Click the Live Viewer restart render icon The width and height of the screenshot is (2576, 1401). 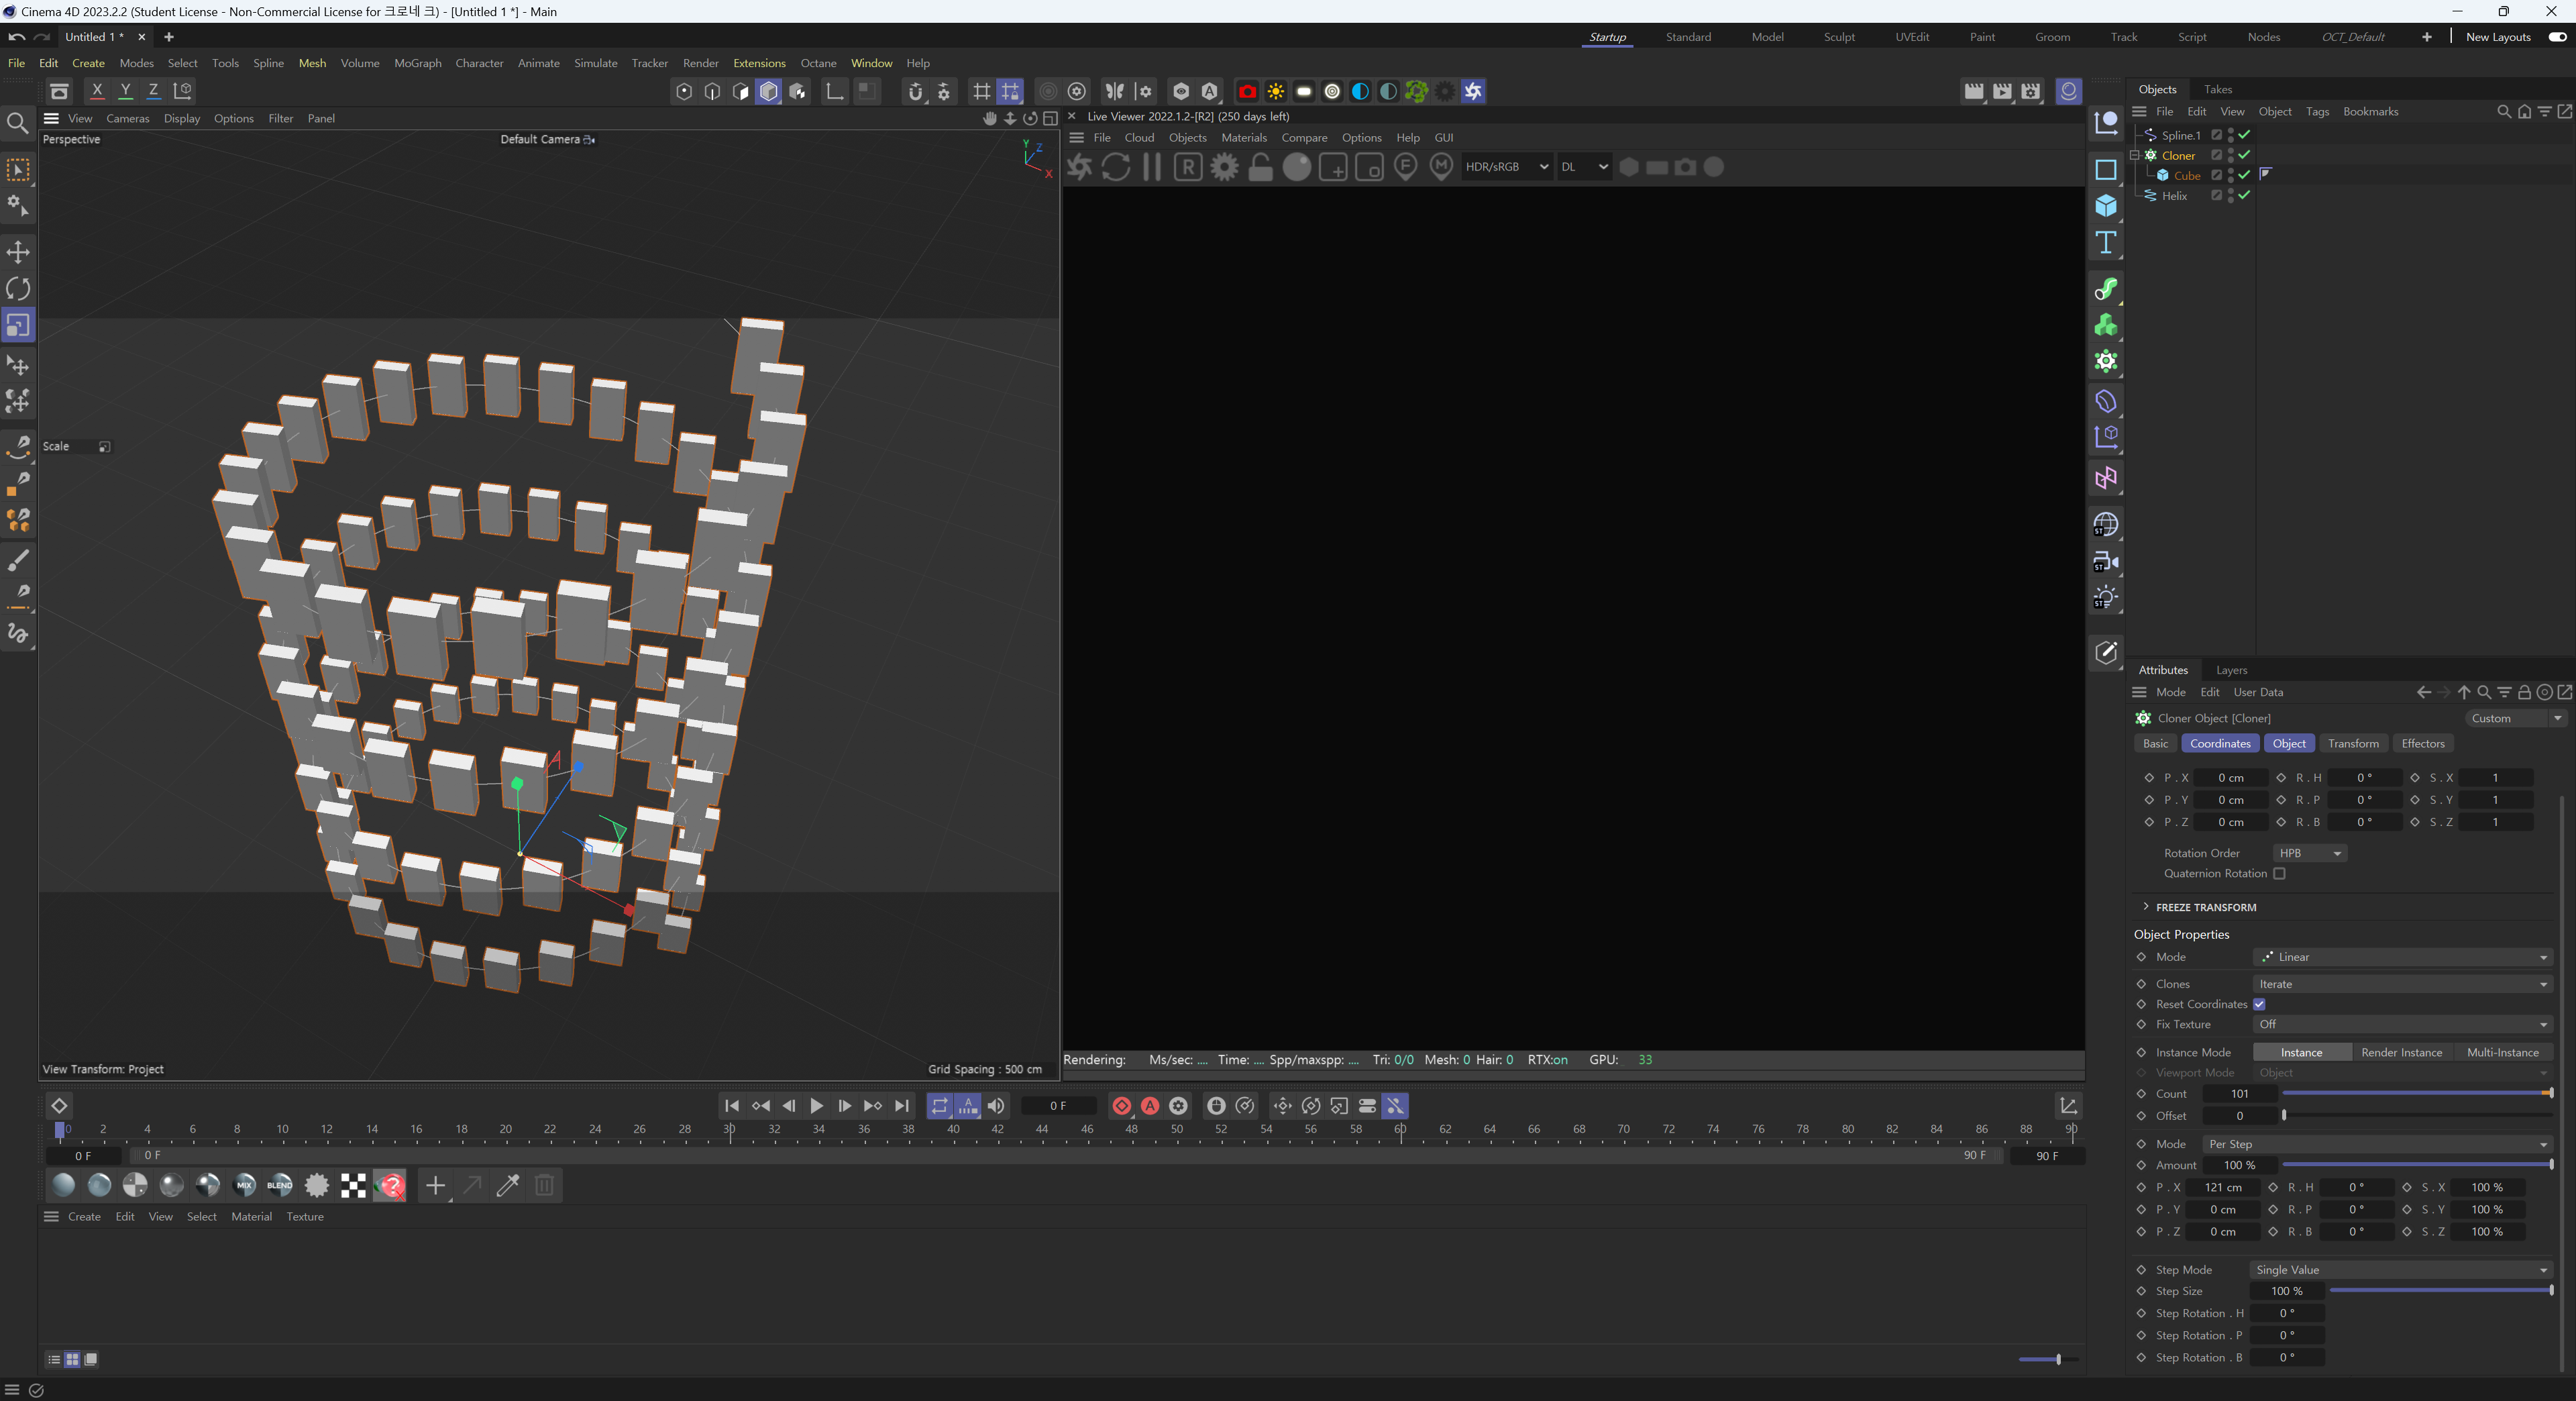click(1116, 167)
